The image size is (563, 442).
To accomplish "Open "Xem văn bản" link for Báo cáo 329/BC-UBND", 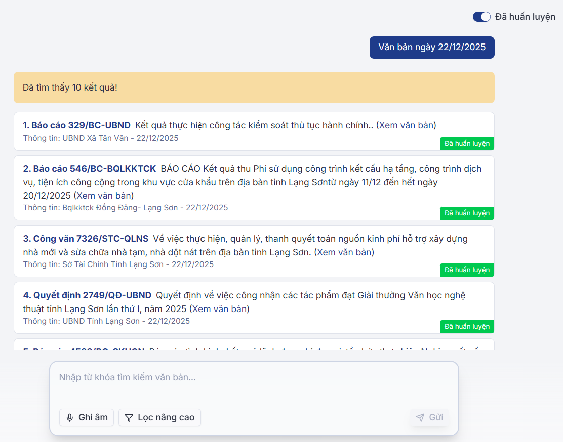I will (407, 125).
